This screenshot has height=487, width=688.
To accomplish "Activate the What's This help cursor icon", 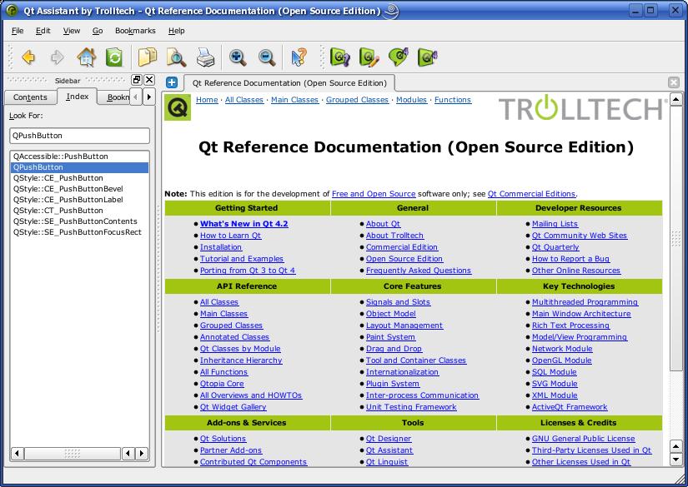I will tap(299, 57).
